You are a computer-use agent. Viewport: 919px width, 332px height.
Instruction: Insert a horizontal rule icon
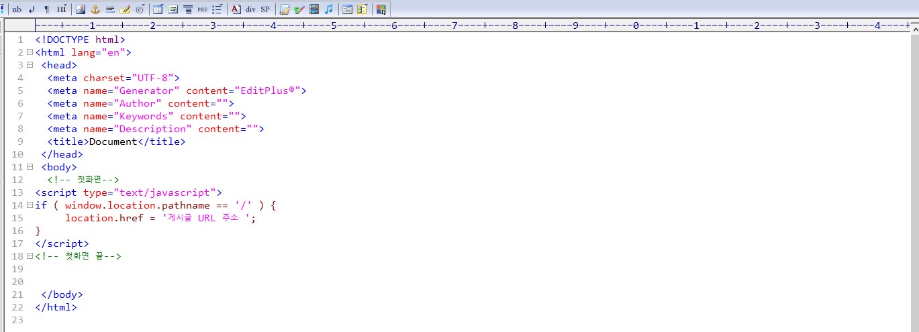110,9
